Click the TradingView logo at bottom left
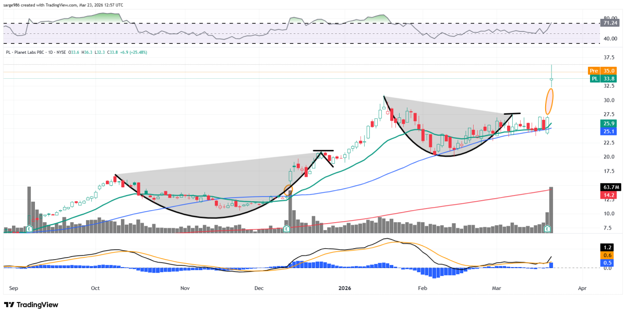626x315 pixels. point(31,305)
